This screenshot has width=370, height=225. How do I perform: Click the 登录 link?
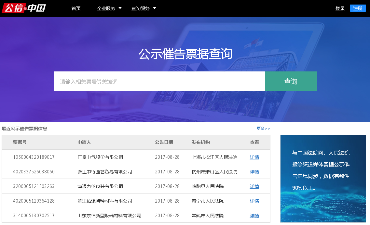[x=340, y=8]
